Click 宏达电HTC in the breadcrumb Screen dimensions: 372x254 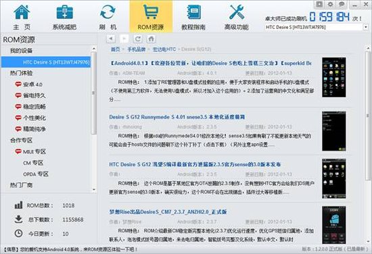[164, 49]
